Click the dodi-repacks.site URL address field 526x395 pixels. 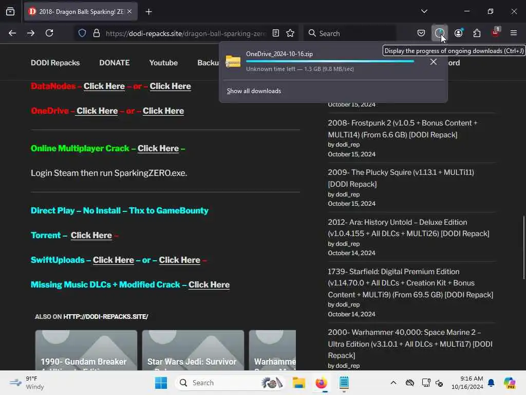point(185,33)
